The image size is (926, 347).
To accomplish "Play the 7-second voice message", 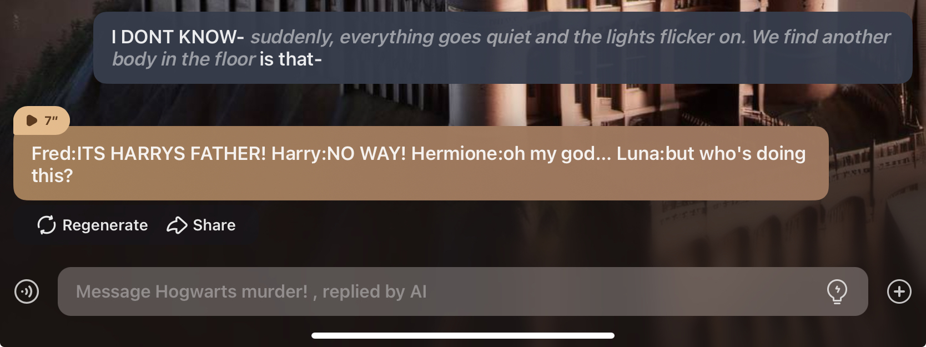I will [32, 120].
